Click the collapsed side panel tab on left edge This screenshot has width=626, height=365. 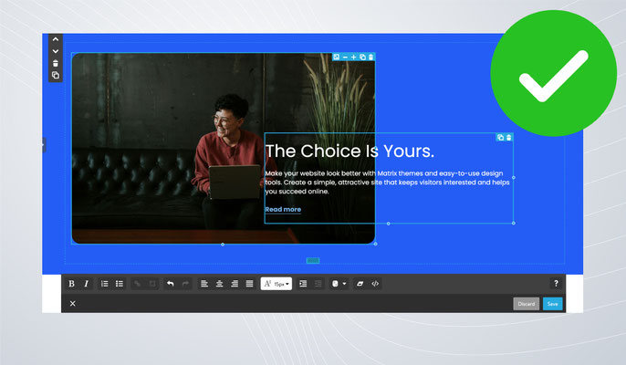point(44,144)
